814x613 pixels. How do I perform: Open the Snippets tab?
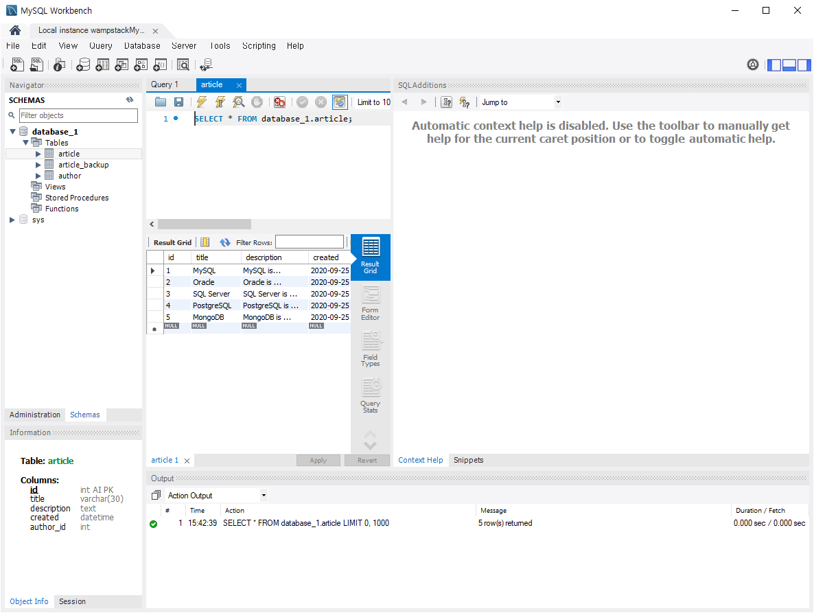click(468, 460)
